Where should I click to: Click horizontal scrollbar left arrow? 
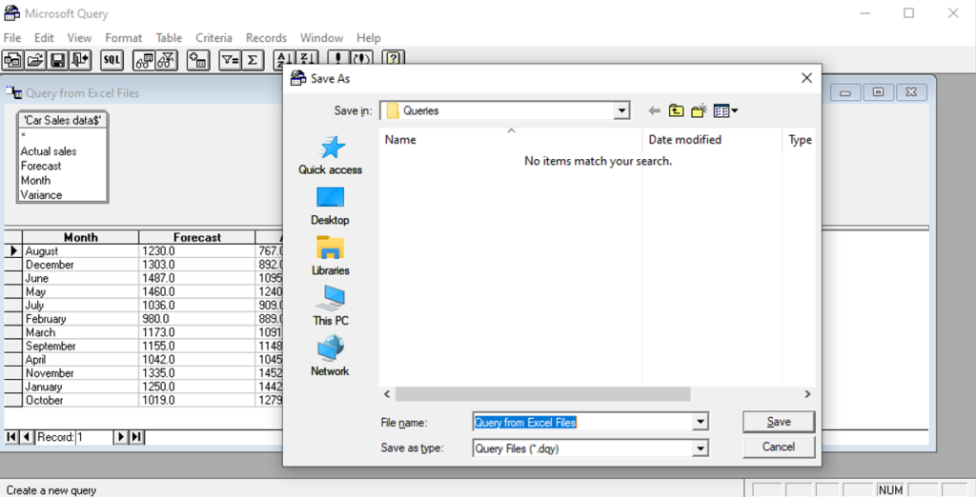pyautogui.click(x=387, y=394)
